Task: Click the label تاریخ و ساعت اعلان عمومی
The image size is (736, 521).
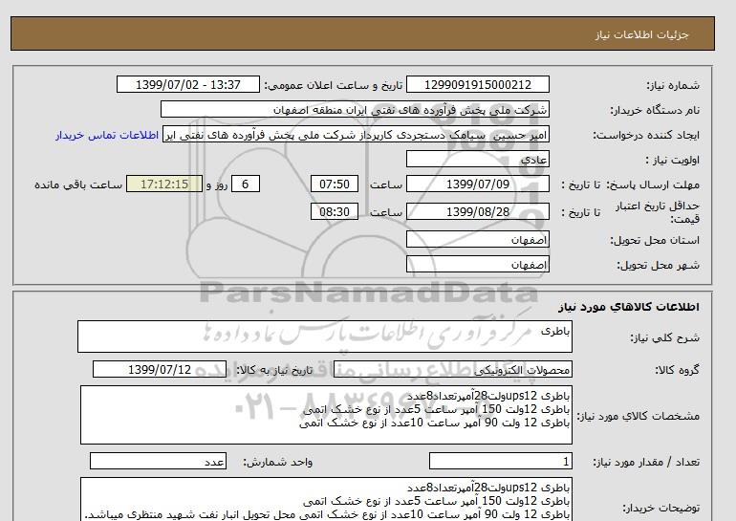Action: (334, 85)
